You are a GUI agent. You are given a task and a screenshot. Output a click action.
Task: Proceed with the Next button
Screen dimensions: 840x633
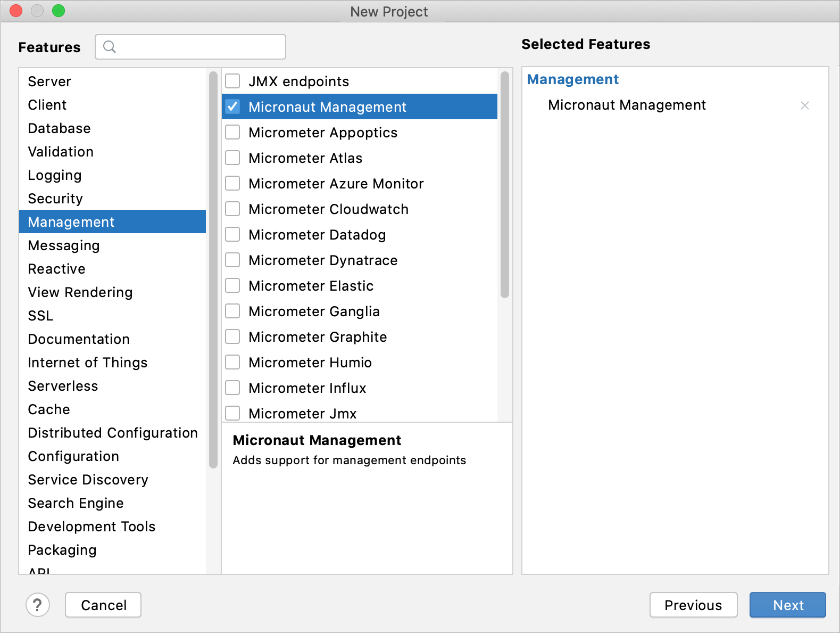click(788, 605)
